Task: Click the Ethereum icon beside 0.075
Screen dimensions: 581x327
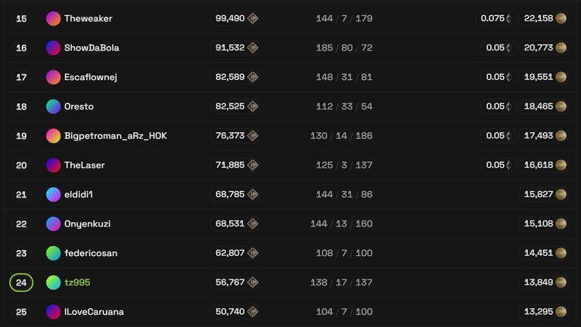Action: (x=509, y=18)
